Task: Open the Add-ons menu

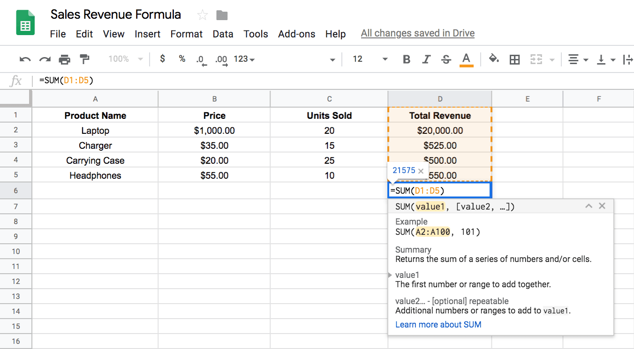Action: click(x=296, y=34)
